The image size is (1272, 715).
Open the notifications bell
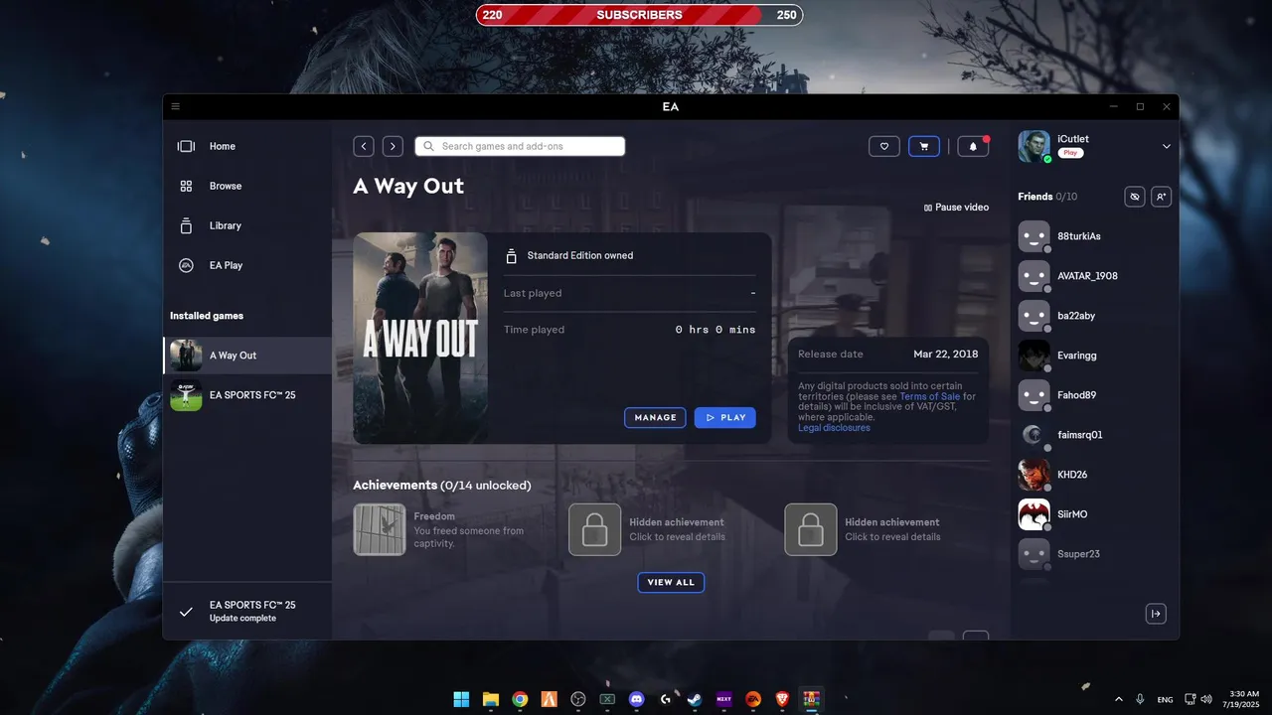[973, 146]
